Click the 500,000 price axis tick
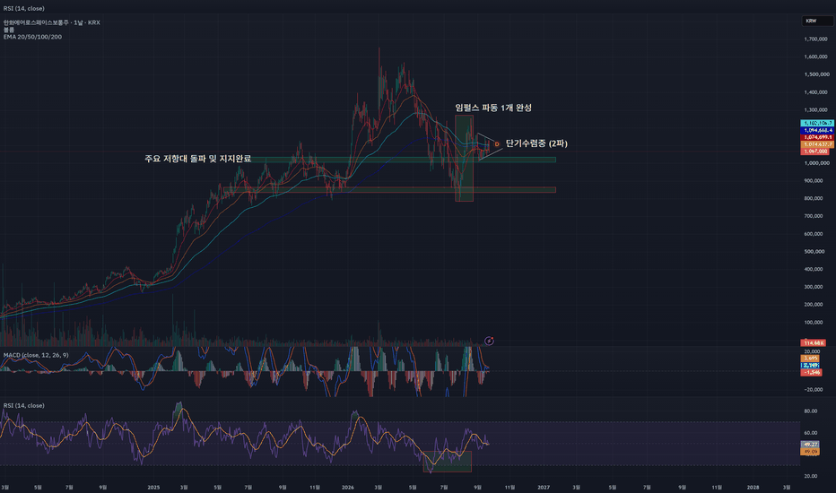The image size is (836, 493). [x=815, y=251]
